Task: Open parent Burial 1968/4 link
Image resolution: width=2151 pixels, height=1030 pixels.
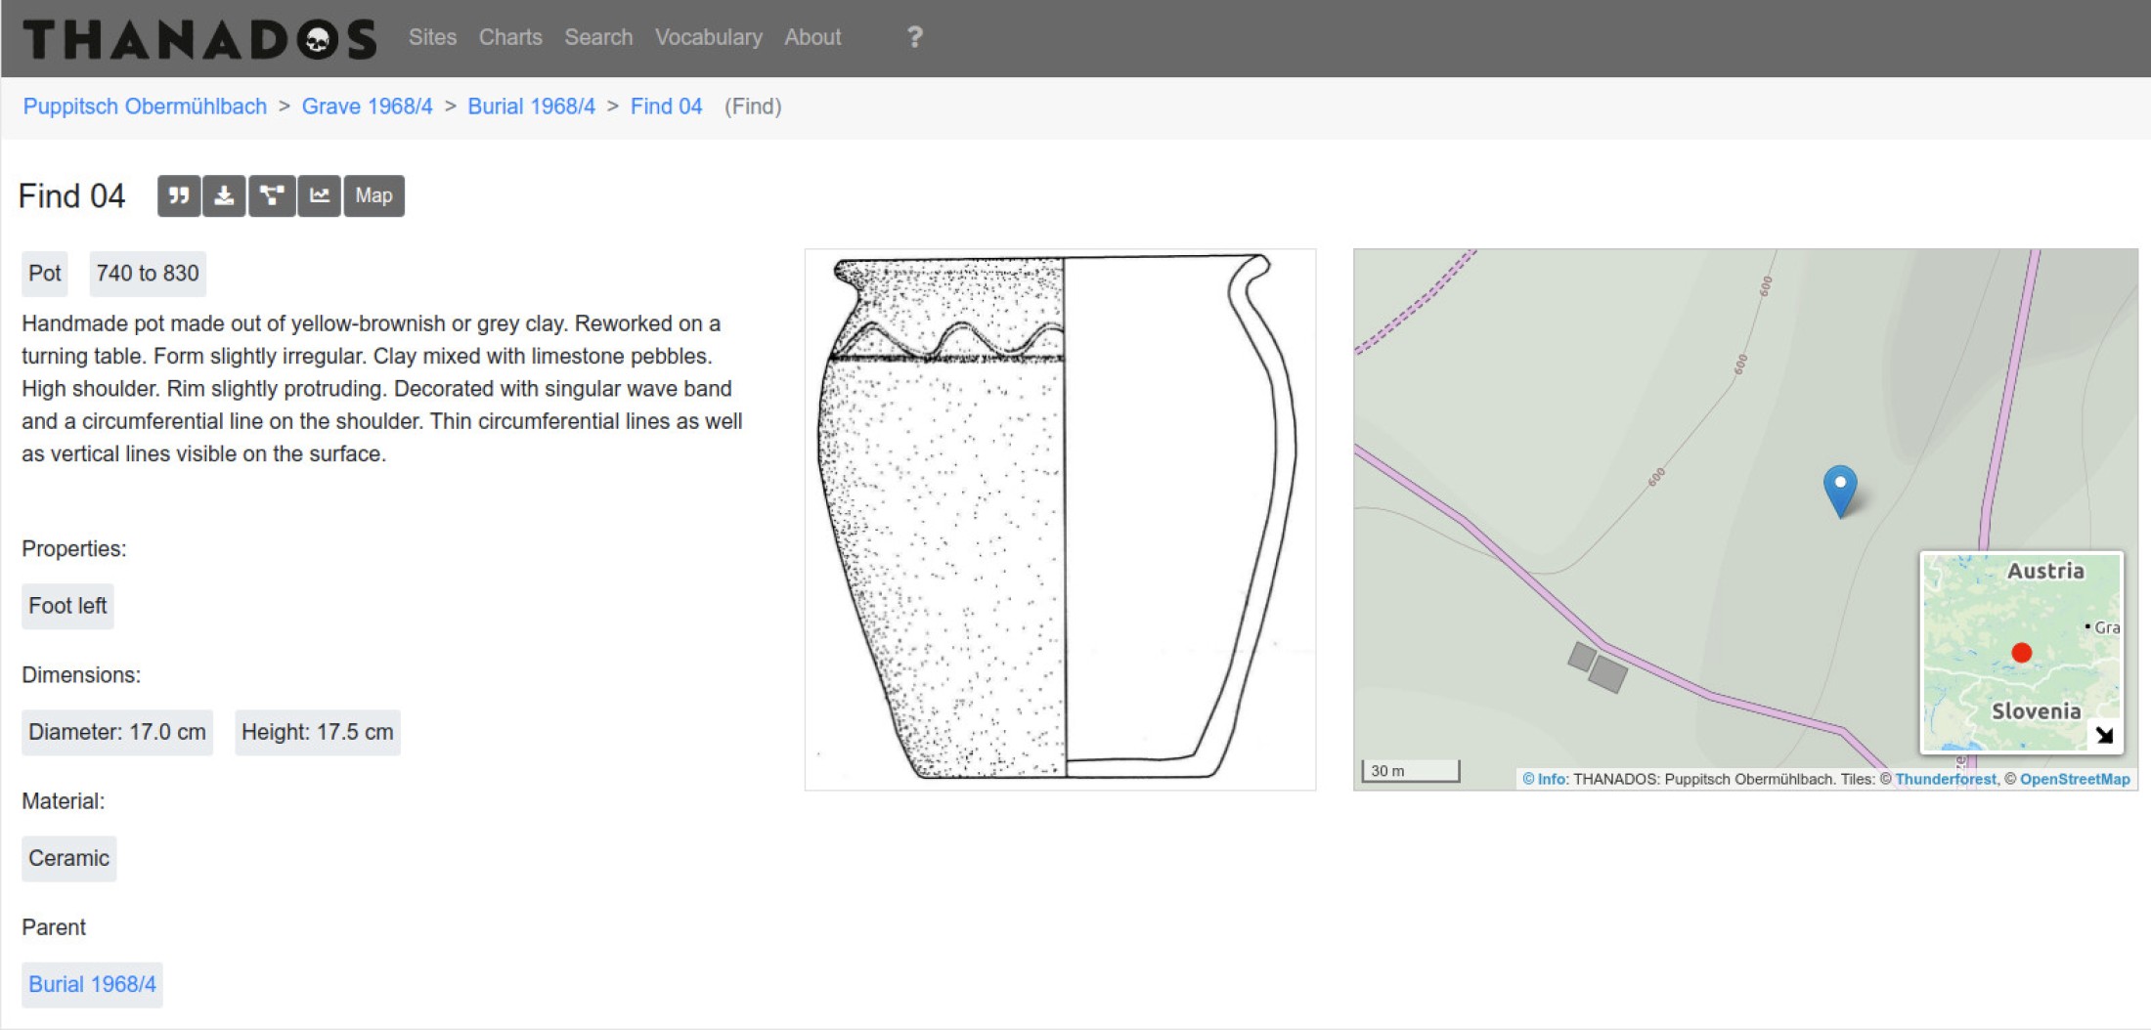Action: click(92, 984)
